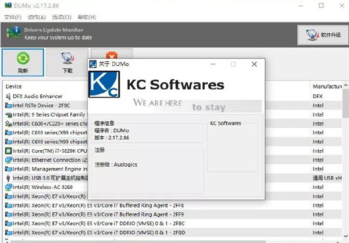Select the Intel(R) Ethernet Connection row
The height and width of the screenshot is (243, 349).
pyautogui.click(x=173, y=160)
